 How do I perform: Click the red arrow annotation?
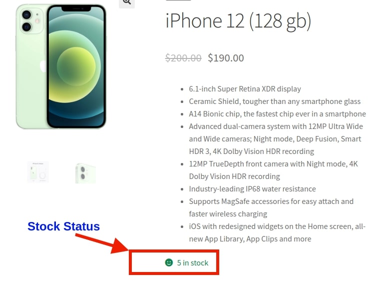[102, 244]
